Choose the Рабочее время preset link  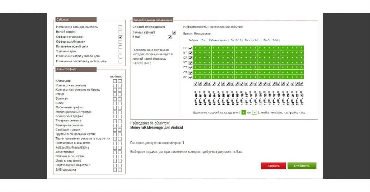pyautogui.click(x=218, y=40)
